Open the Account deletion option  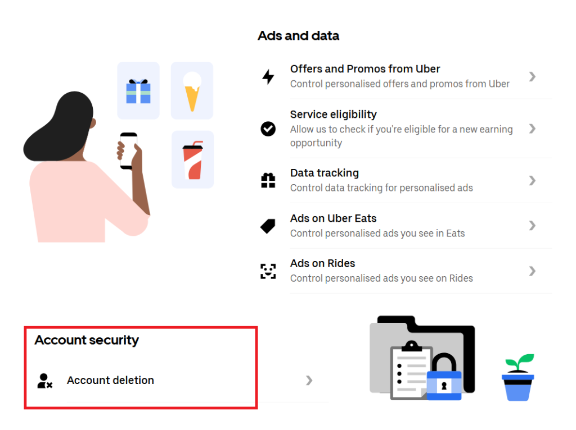point(110,380)
